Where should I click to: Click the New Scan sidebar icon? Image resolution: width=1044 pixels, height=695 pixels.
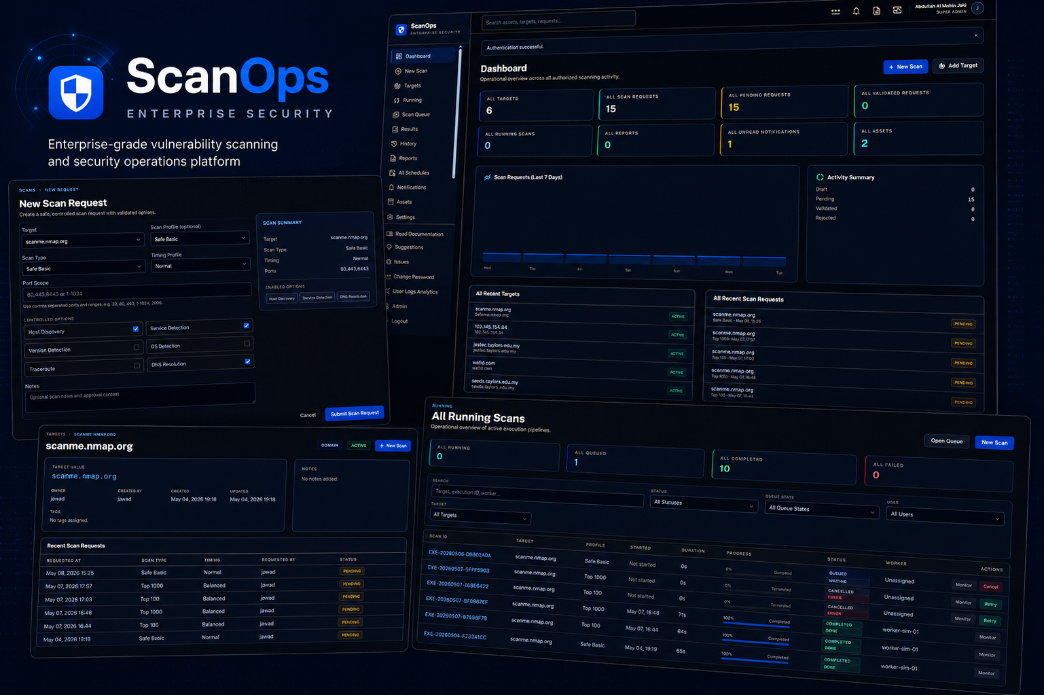point(398,71)
